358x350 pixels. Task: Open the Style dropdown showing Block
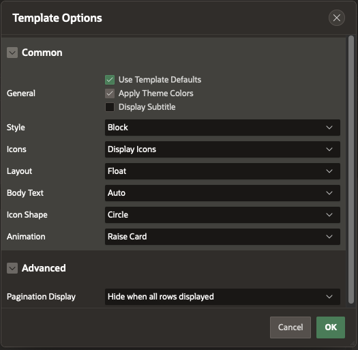click(x=222, y=128)
